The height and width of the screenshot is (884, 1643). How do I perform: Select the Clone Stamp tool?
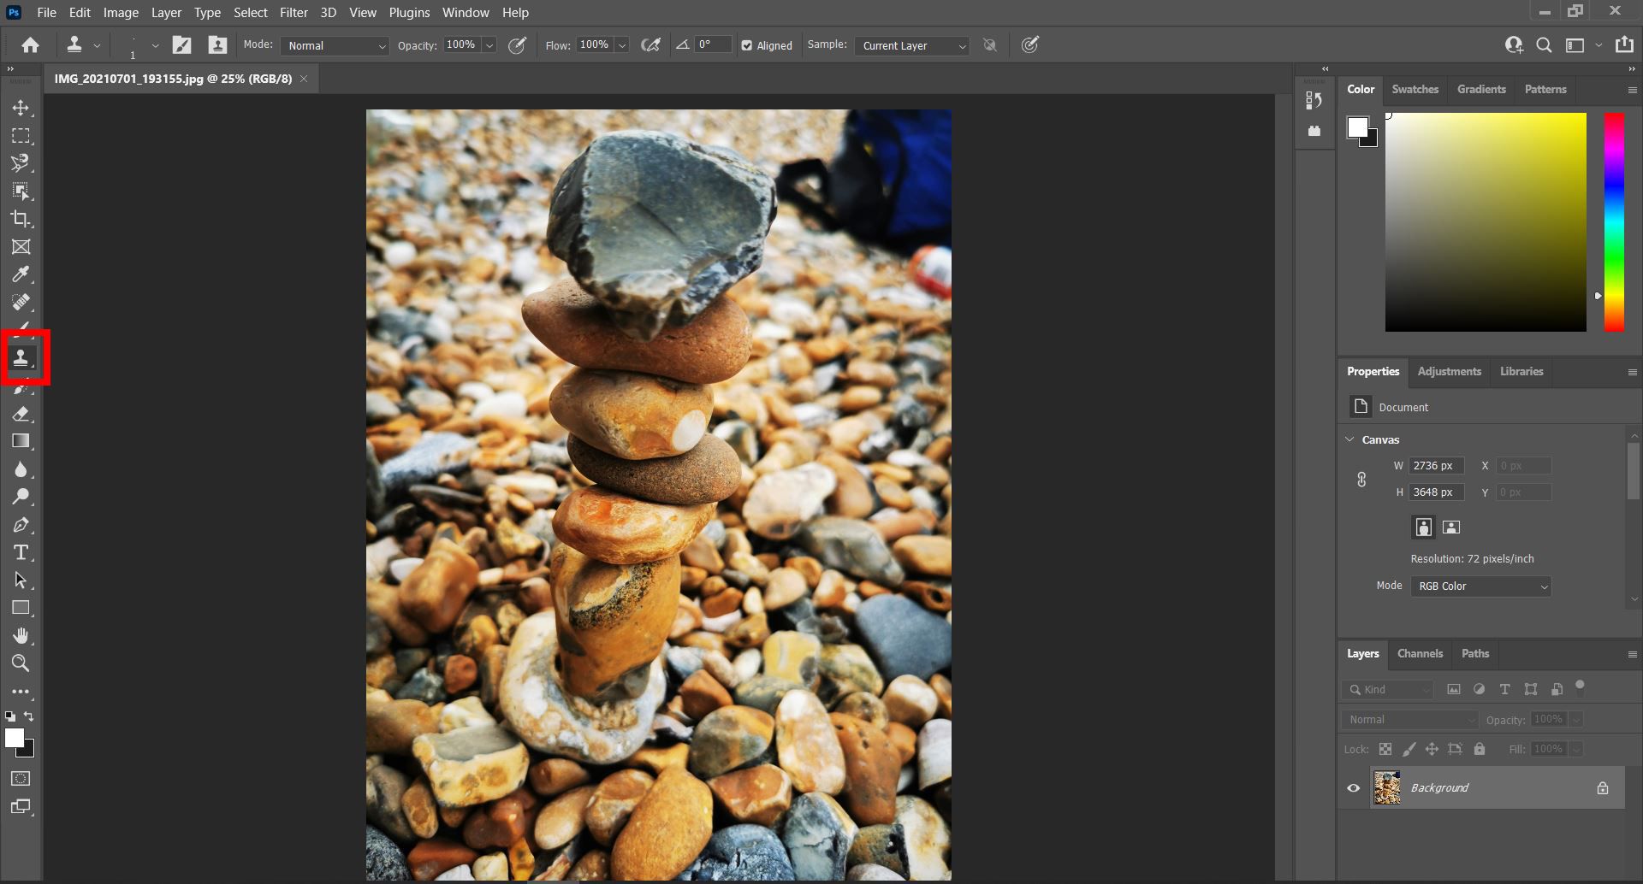22,357
